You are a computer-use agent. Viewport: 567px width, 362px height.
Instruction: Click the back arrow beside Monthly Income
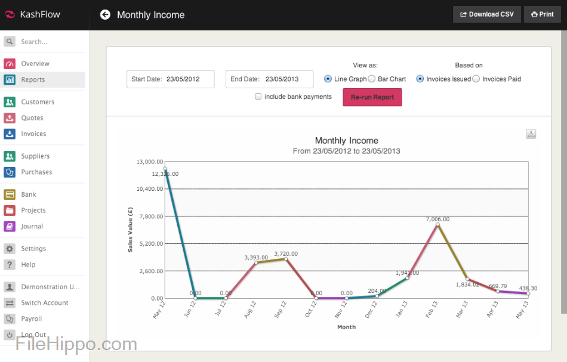(105, 14)
